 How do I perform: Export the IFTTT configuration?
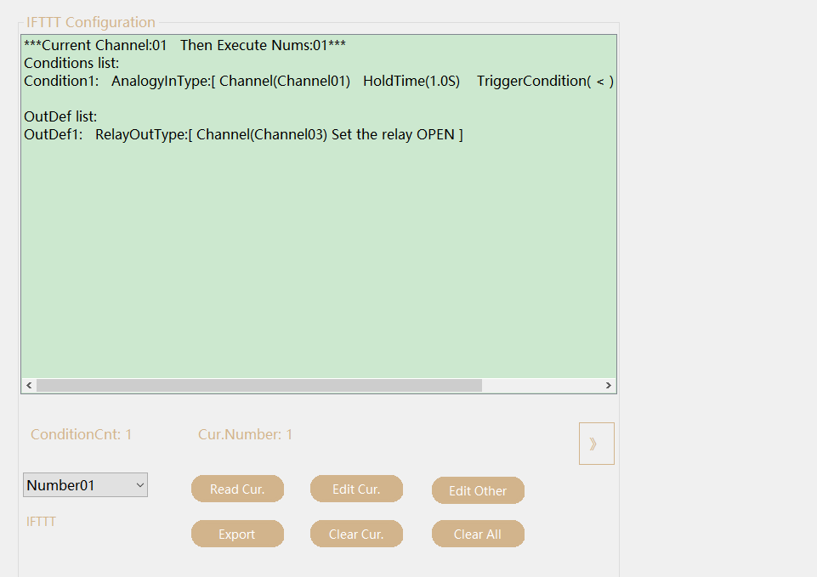pyautogui.click(x=237, y=535)
